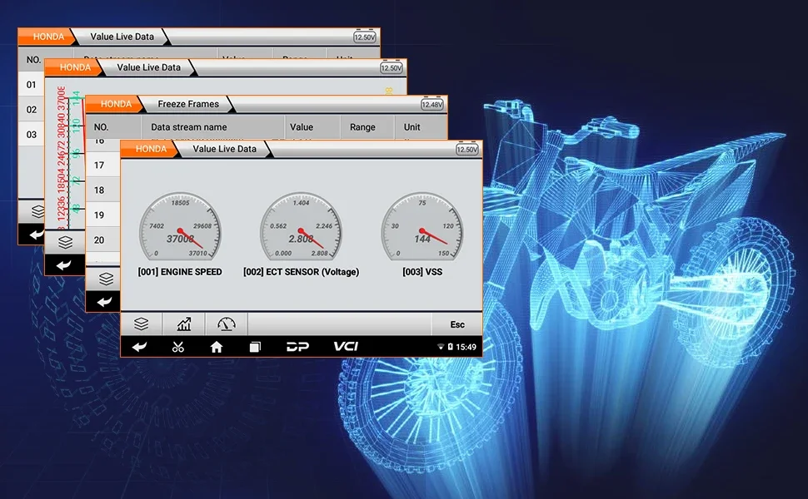
Task: Tap the VCI connection icon
Action: pos(346,347)
